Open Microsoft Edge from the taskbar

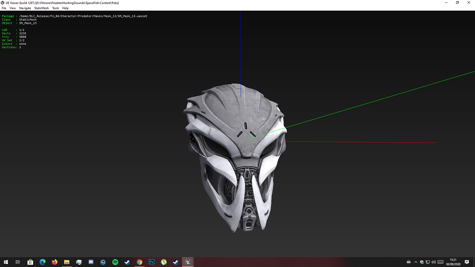coord(42,262)
